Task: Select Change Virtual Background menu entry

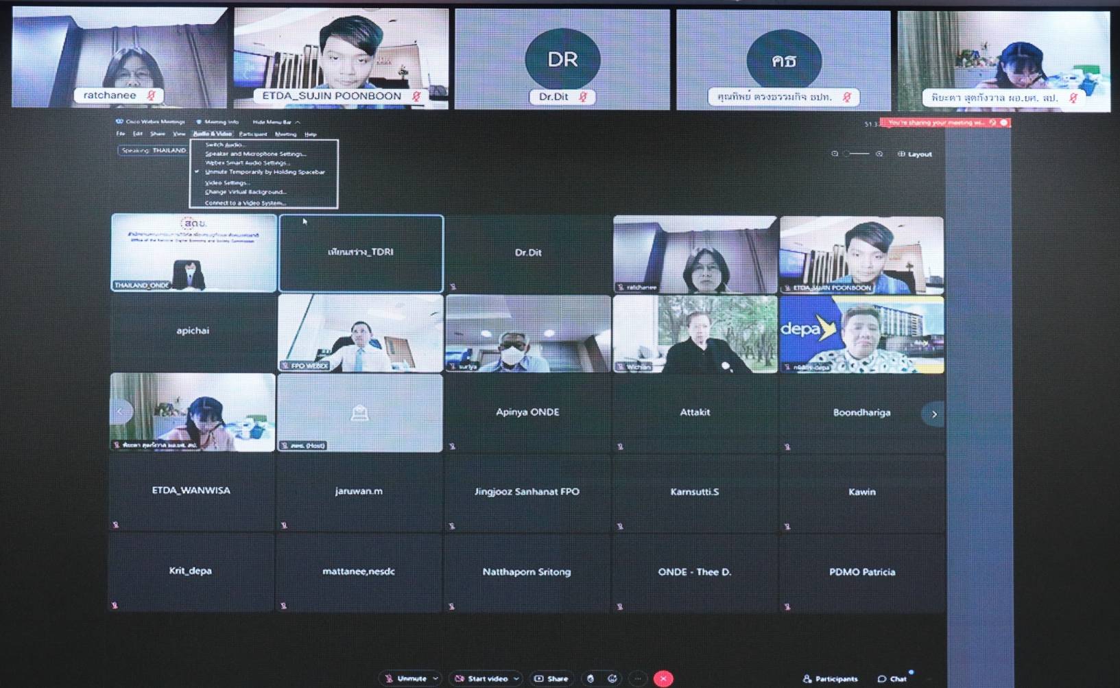Action: [x=245, y=192]
